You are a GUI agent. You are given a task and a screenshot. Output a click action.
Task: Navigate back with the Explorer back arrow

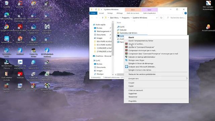point(92,18)
